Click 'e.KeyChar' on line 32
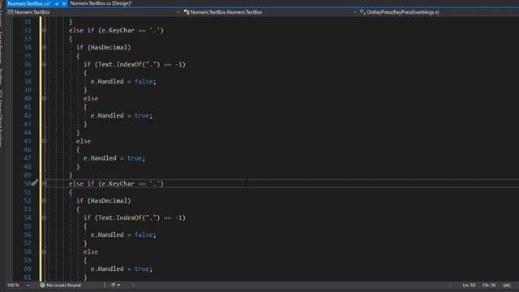Image resolution: width=519 pixels, height=292 pixels. click(x=118, y=31)
